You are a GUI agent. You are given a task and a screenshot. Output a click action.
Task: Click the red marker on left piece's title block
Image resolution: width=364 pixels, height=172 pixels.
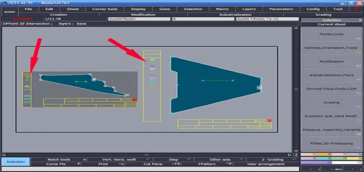135,99
